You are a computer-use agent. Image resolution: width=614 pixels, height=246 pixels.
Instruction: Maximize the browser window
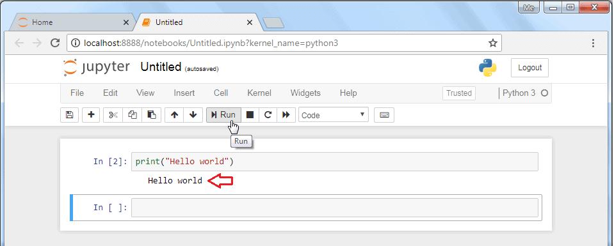(571, 8)
